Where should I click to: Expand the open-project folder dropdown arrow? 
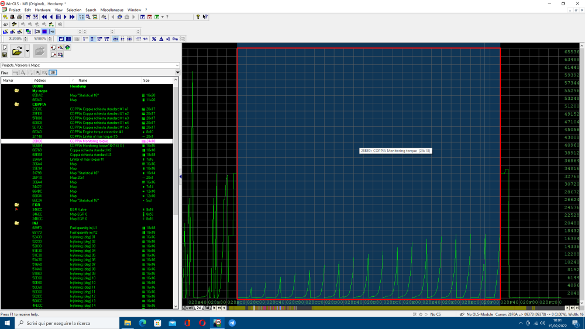[x=26, y=51]
